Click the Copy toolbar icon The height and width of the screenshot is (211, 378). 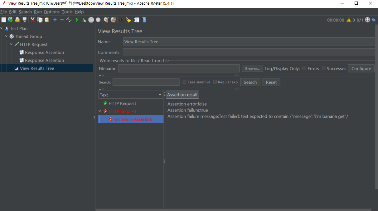pos(40,20)
